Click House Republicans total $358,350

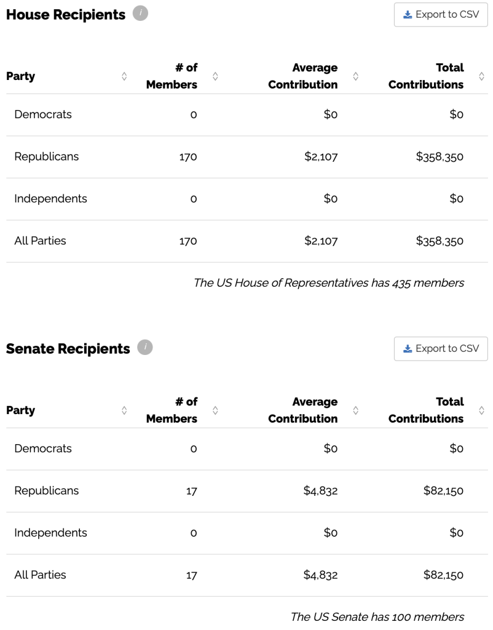point(440,157)
